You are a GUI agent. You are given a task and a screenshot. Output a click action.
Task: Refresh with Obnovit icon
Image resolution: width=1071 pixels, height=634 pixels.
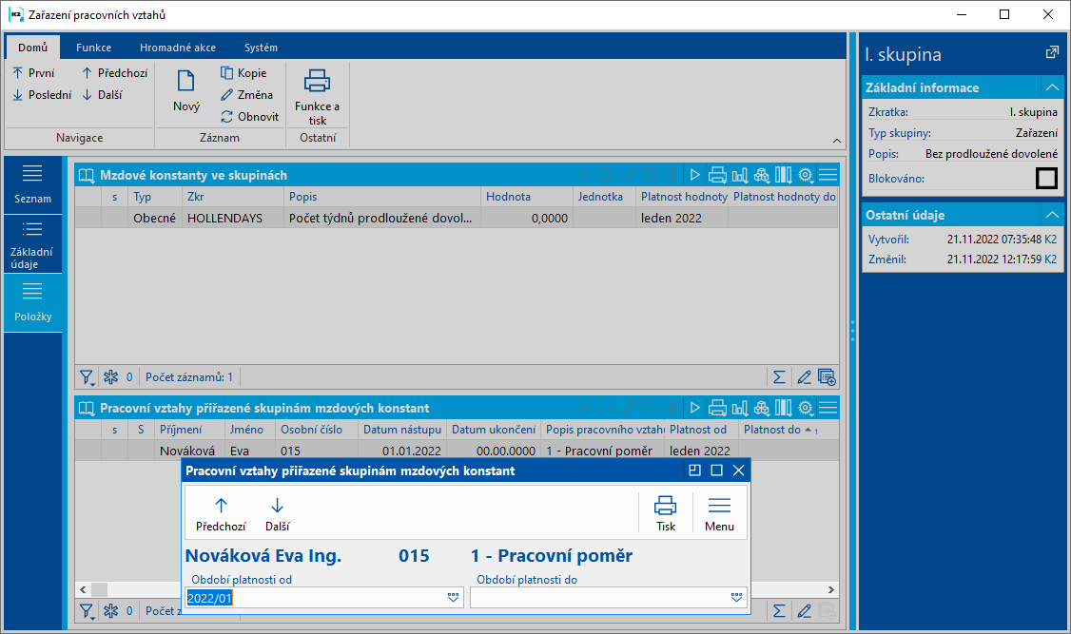click(x=226, y=117)
